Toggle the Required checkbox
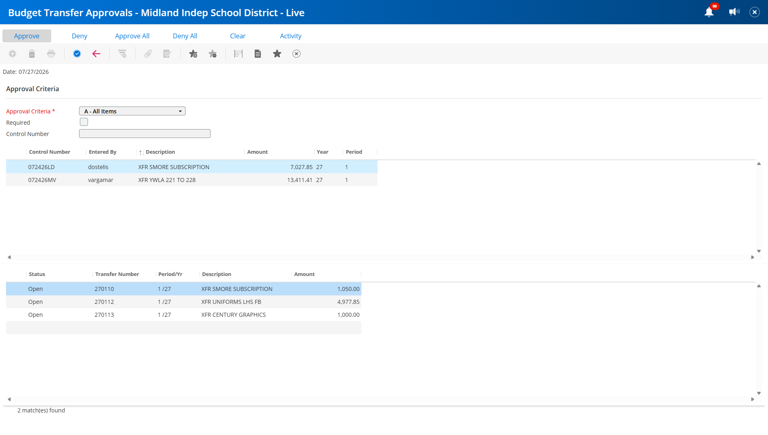768x435 pixels. 84,122
